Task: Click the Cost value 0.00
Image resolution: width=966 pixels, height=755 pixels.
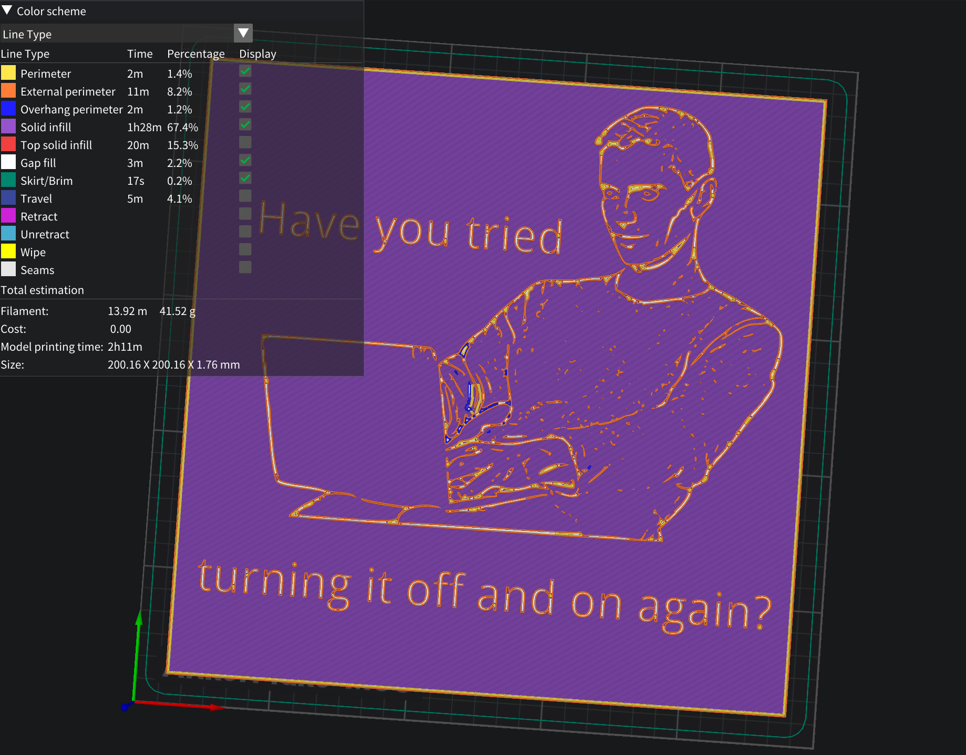Action: [x=120, y=329]
